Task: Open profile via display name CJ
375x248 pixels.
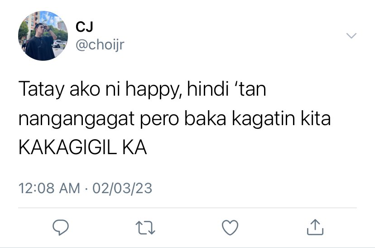Action: [x=84, y=27]
